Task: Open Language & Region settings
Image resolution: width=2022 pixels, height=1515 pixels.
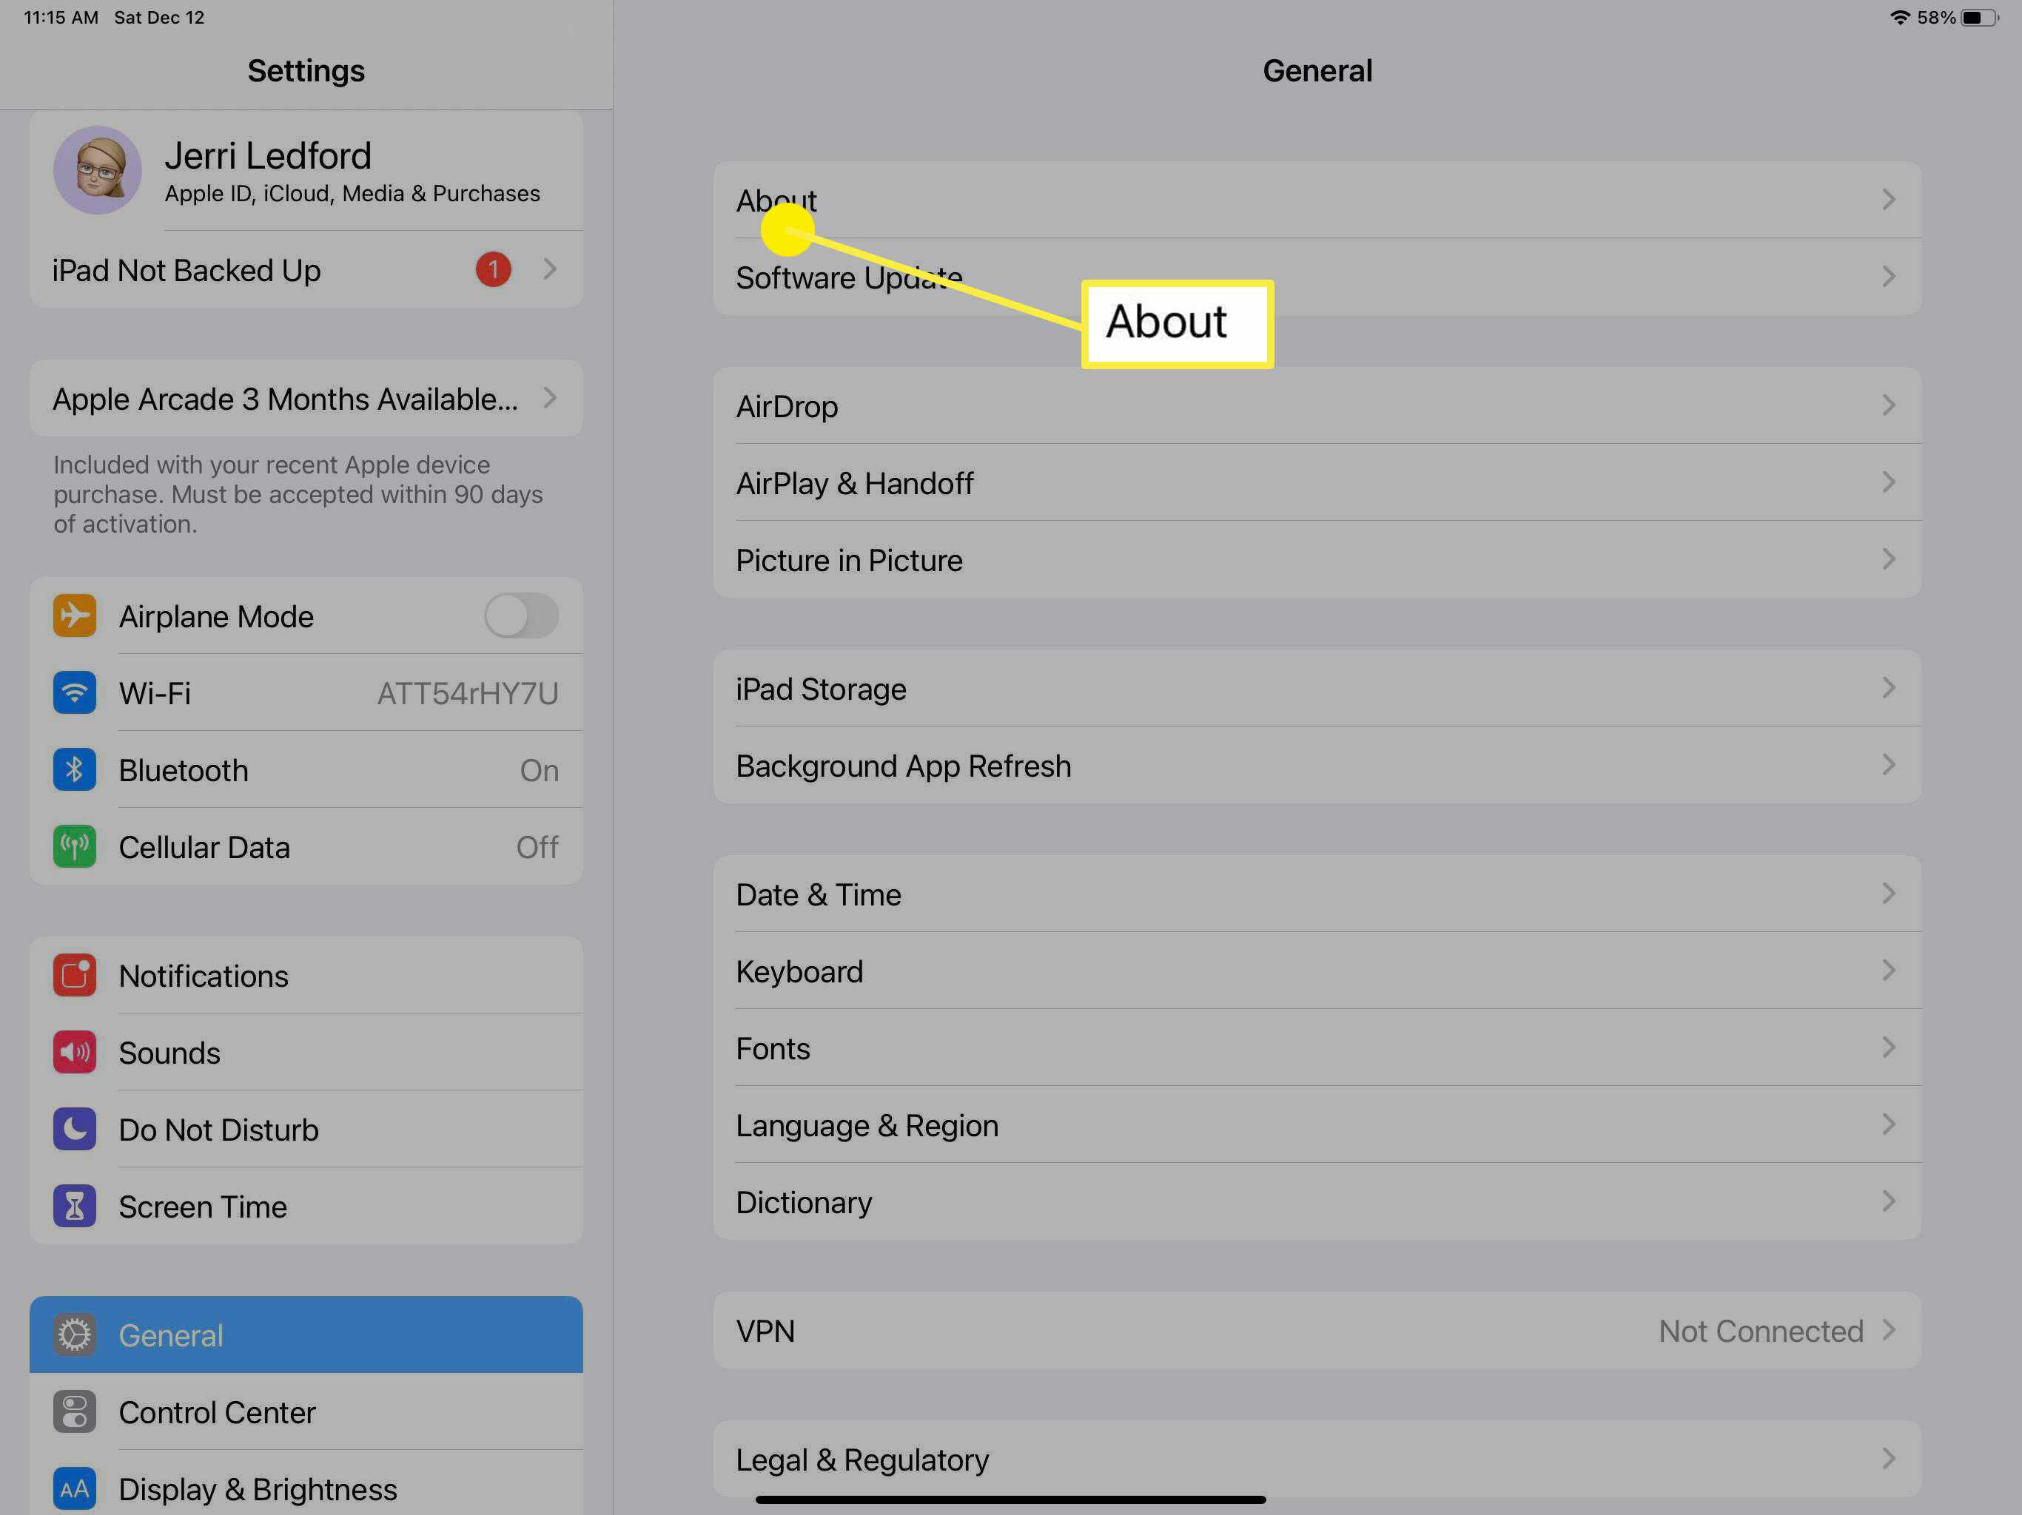Action: [x=1317, y=1124]
